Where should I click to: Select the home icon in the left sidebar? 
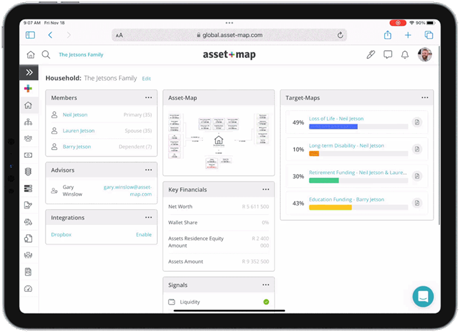[x=28, y=105]
